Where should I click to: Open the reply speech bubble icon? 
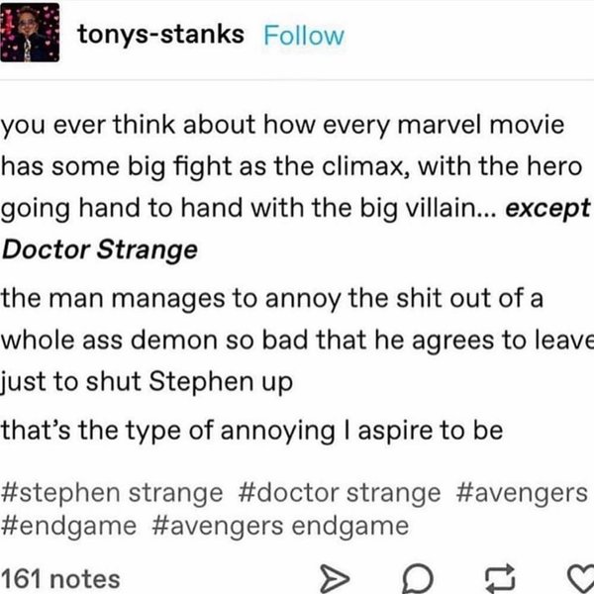coord(417,578)
